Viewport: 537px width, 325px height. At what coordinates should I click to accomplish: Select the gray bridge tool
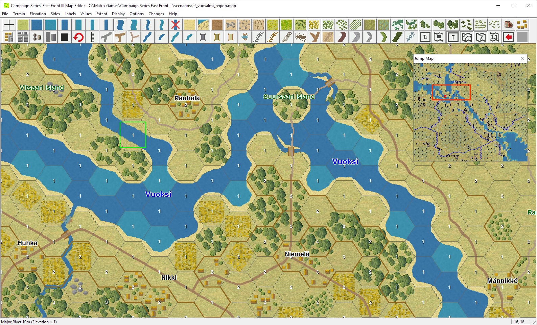(x=203, y=37)
